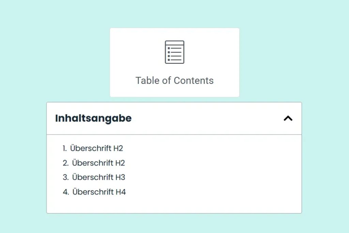Follow the Überschrift H4 link
349x233 pixels.
[x=98, y=192]
